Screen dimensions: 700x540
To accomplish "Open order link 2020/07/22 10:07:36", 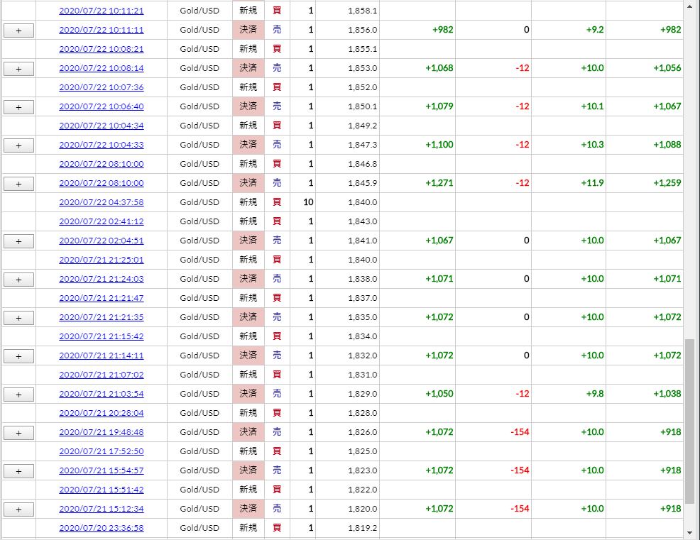I will click(102, 87).
